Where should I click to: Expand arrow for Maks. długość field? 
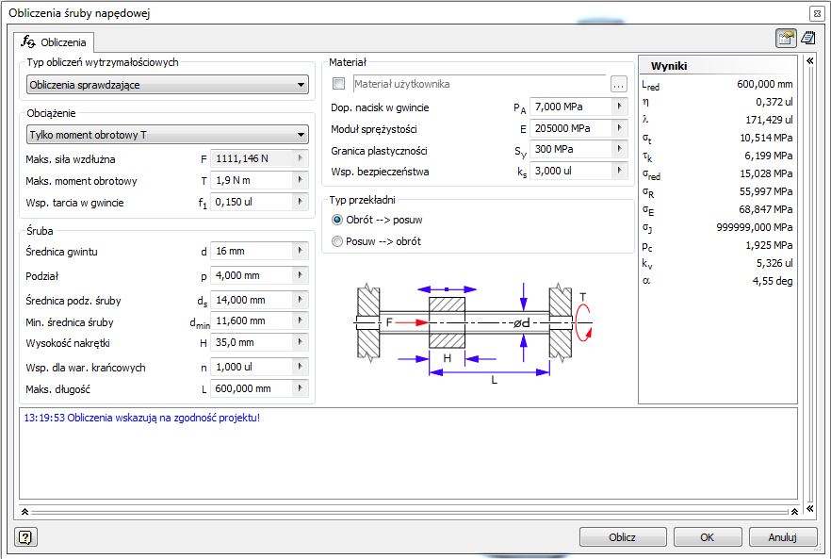tap(300, 388)
